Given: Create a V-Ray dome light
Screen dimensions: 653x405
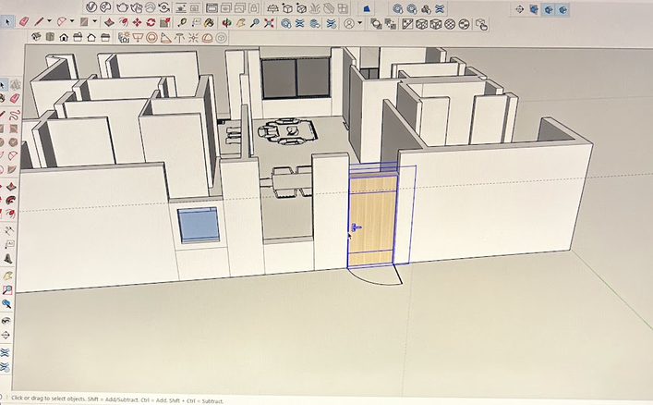Looking at the screenshot, I should tap(208, 38).
